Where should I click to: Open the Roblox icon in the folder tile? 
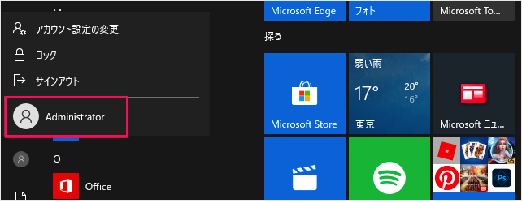(447, 151)
